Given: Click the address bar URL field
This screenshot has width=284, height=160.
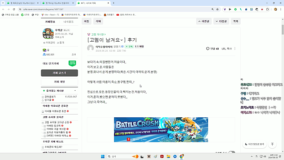Looking at the screenshot, I should [x=116, y=9].
